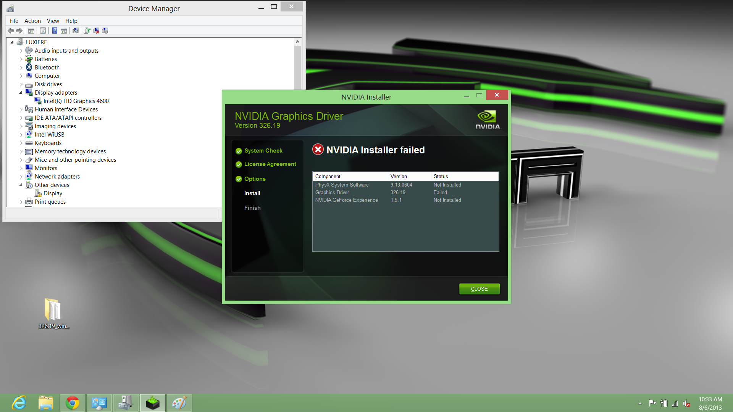Open Internet Explorer from the taskbar
The height and width of the screenshot is (412, 733).
19,403
